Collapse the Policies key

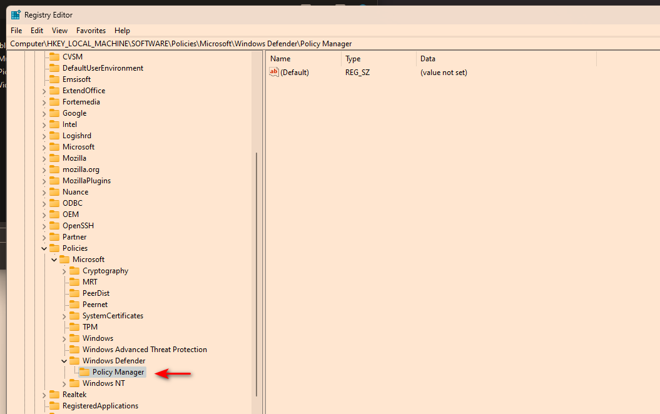pyautogui.click(x=44, y=248)
